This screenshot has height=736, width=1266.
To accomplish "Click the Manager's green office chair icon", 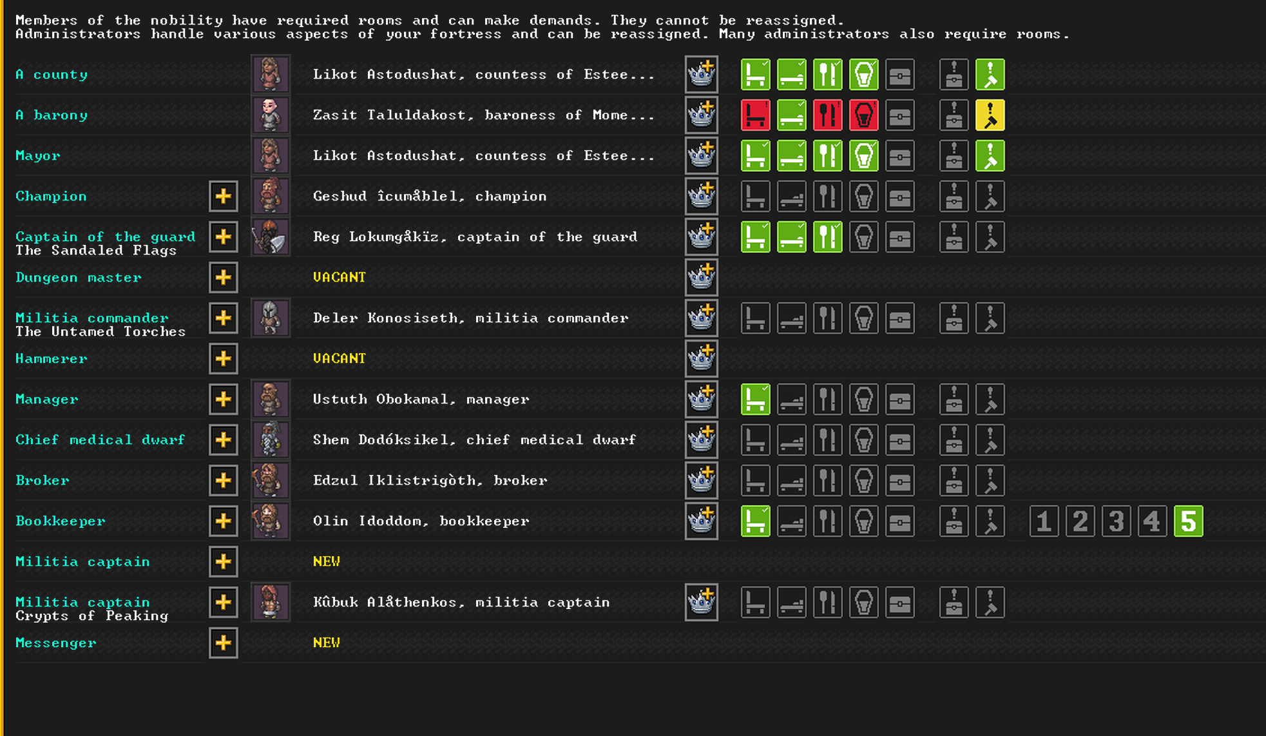I will coord(755,399).
